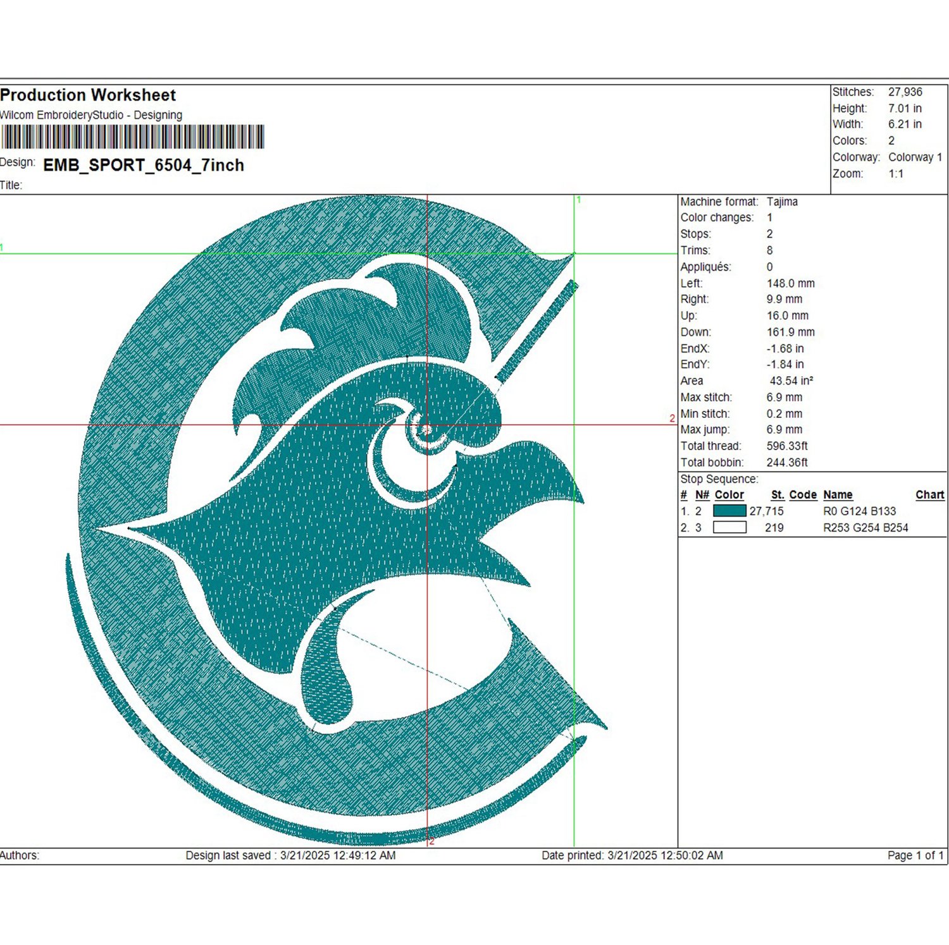Click the 'St.' column header

click(778, 495)
